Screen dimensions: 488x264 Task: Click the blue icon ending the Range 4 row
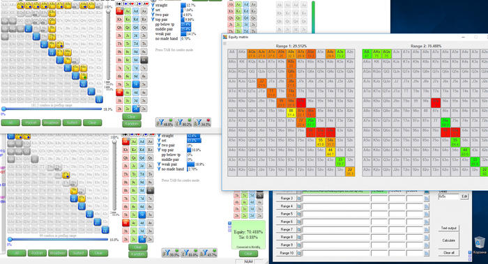point(427,206)
